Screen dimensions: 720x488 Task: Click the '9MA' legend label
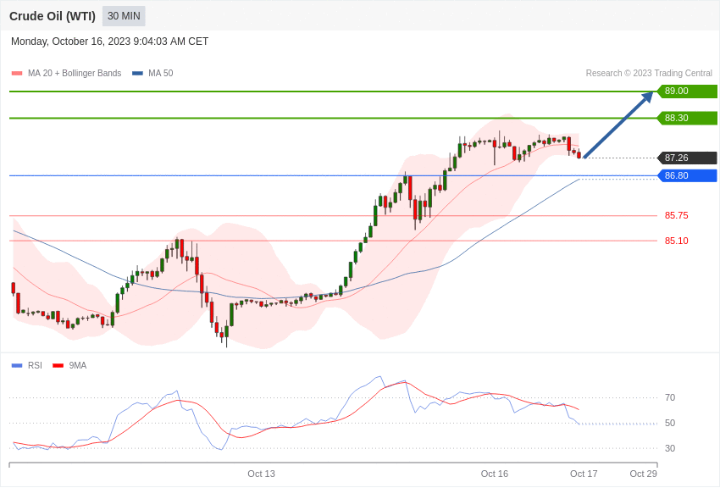coord(78,366)
